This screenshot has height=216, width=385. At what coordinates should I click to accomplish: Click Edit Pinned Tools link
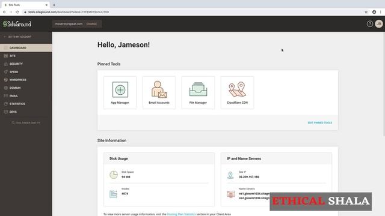[x=319, y=122]
